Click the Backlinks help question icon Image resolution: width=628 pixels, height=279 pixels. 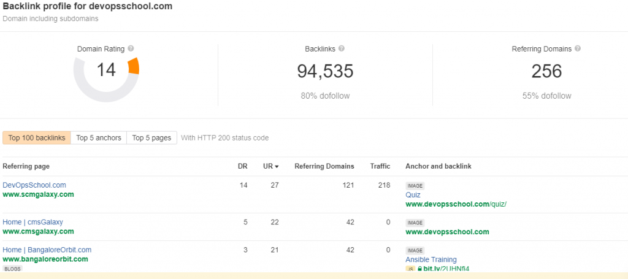coord(341,49)
